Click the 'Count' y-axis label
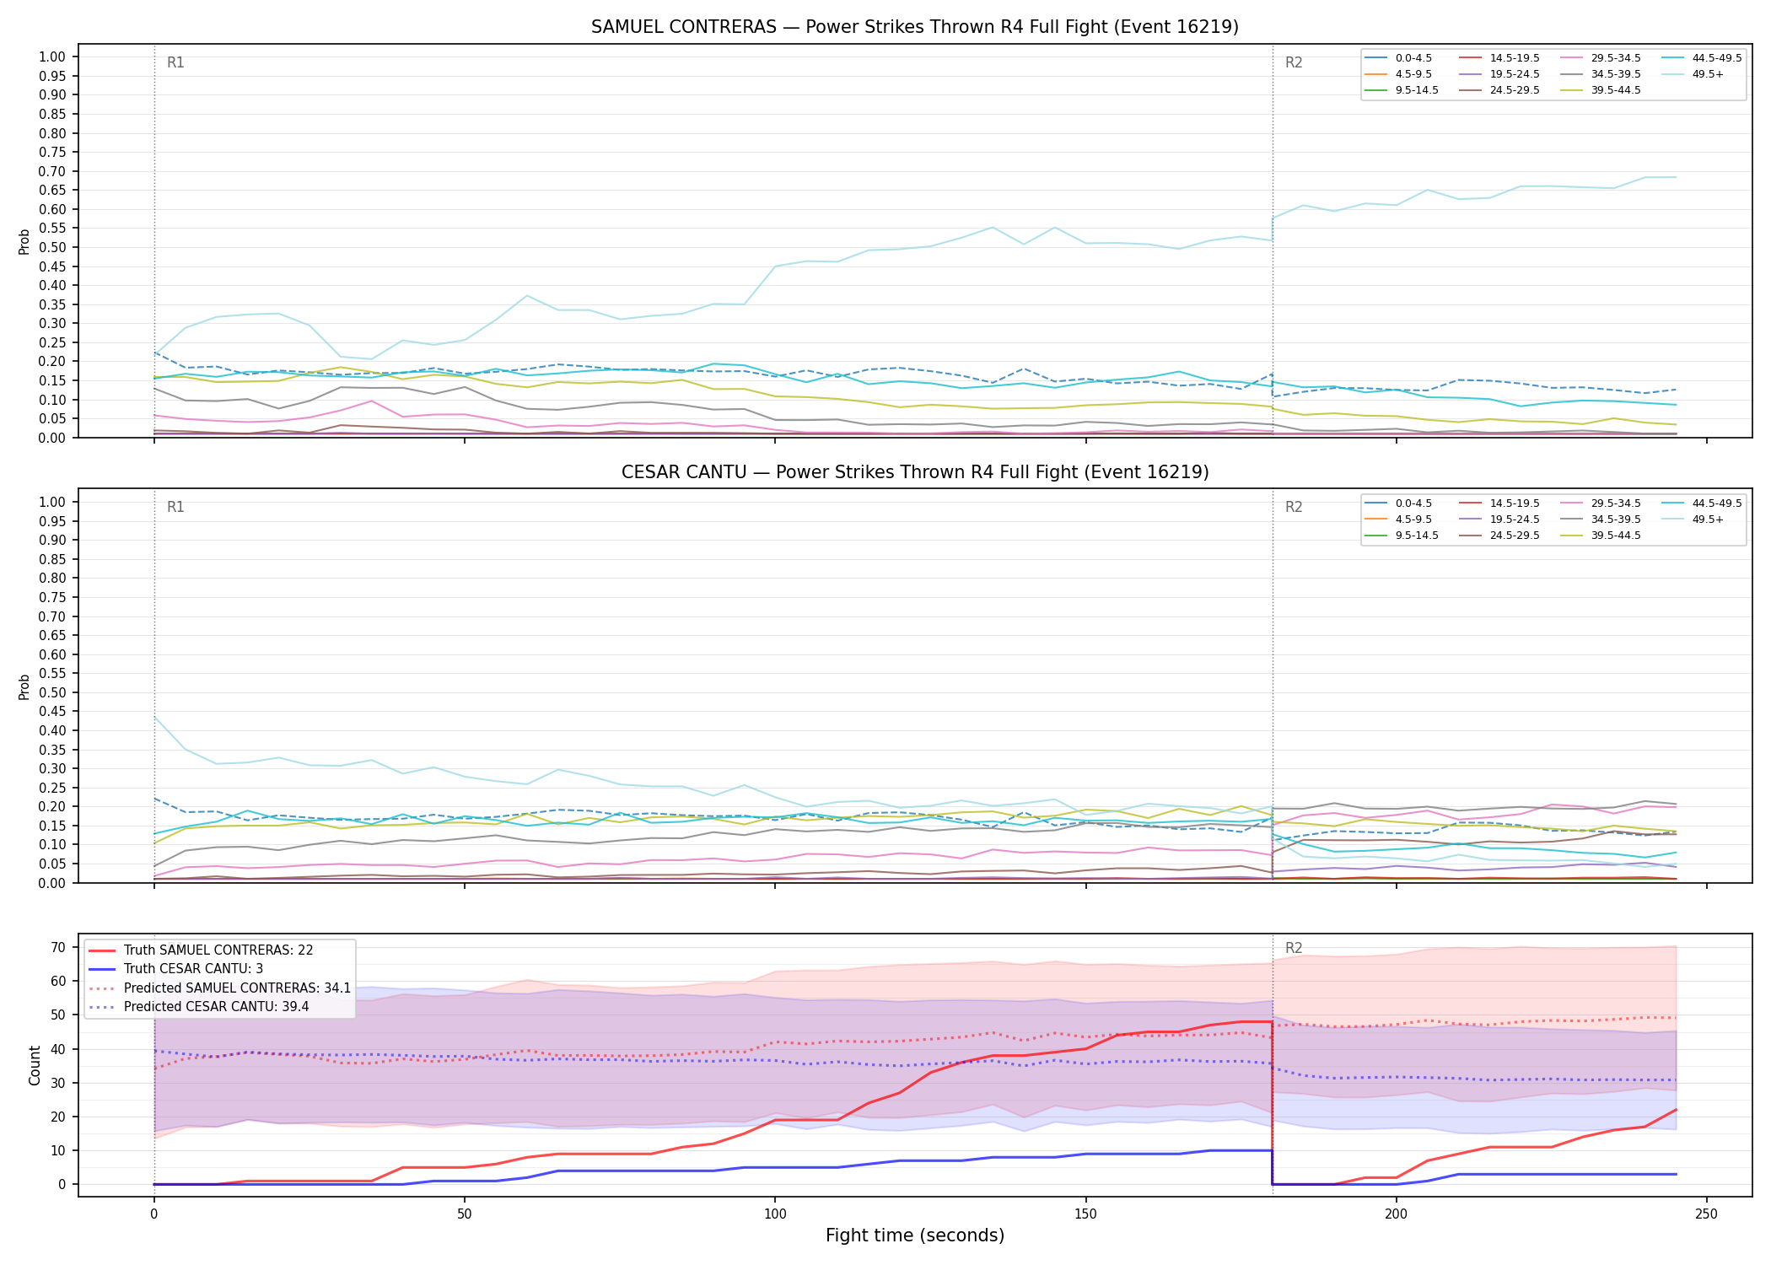This screenshot has width=1771, height=1265. point(35,1065)
